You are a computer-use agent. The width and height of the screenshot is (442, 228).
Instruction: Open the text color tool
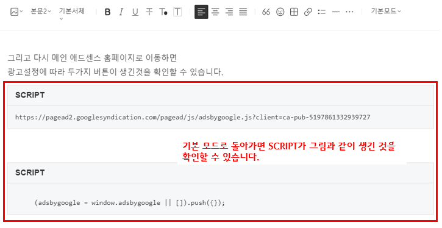163,12
